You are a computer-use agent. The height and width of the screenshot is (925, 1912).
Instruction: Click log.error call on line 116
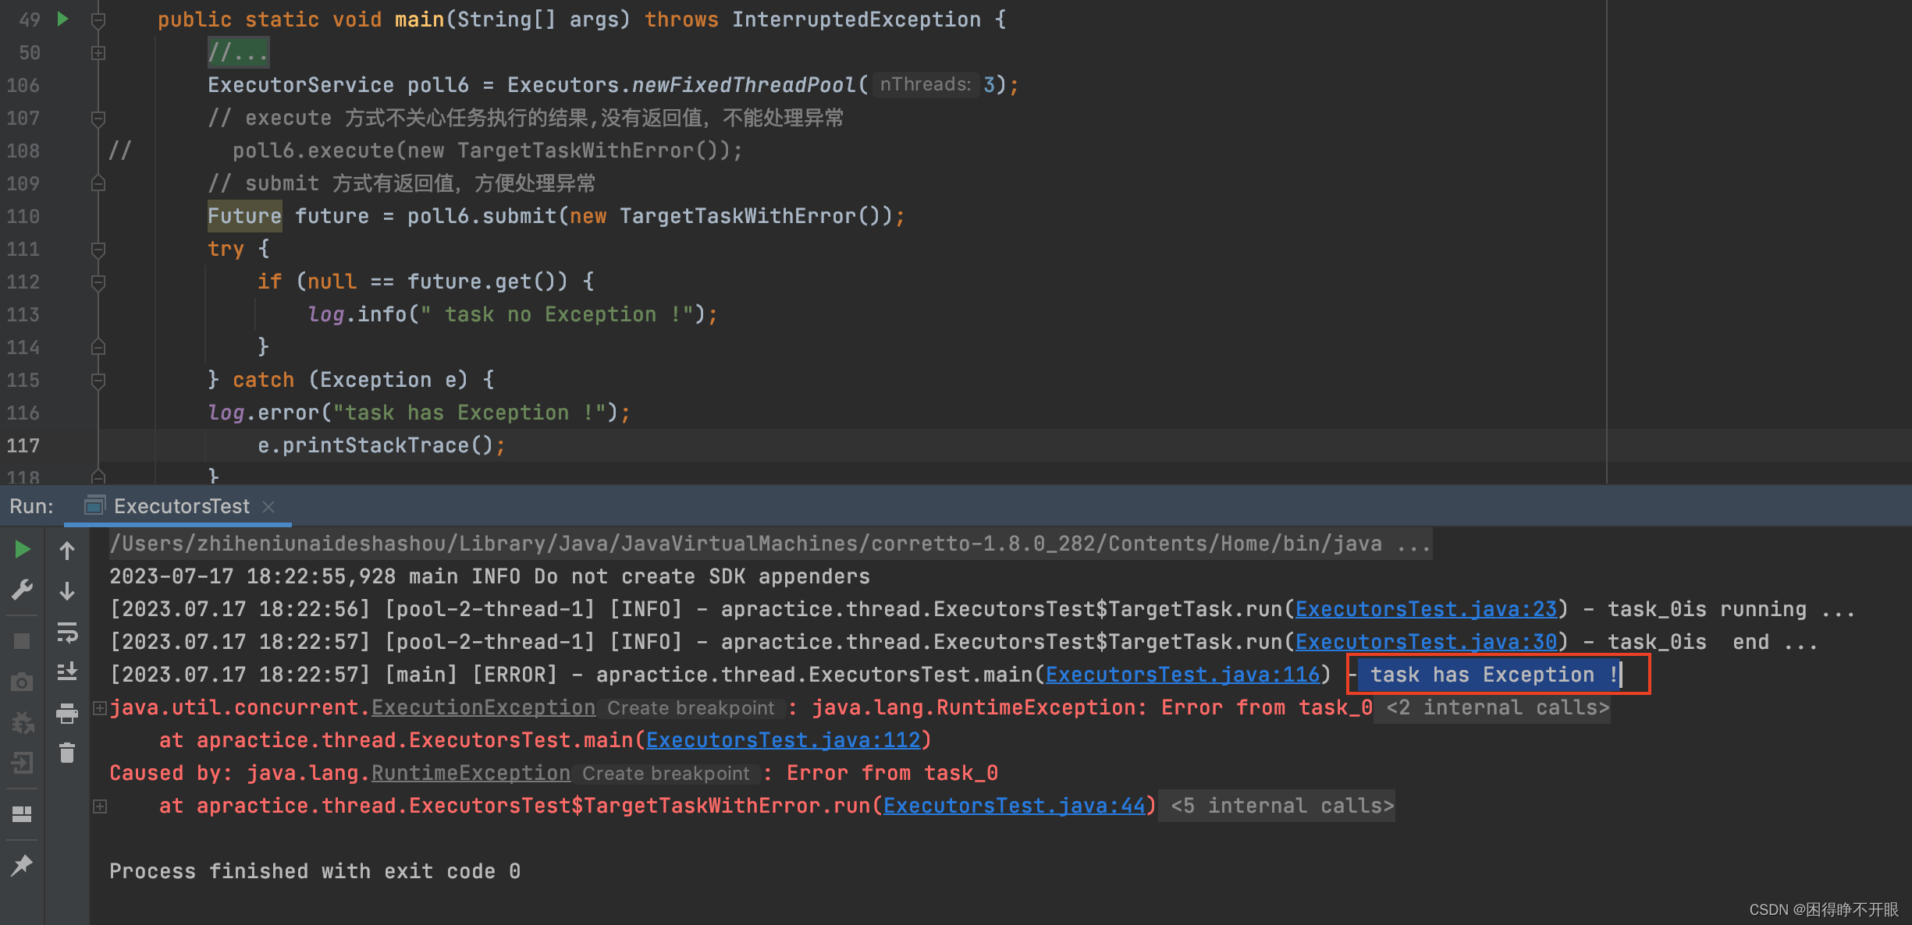pyautogui.click(x=418, y=413)
